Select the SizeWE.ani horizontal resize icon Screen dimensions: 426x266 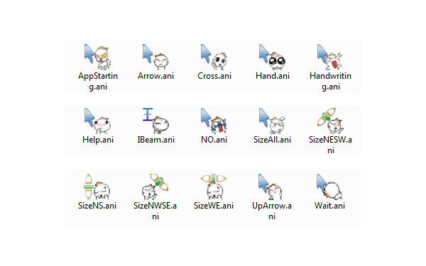[x=214, y=187]
